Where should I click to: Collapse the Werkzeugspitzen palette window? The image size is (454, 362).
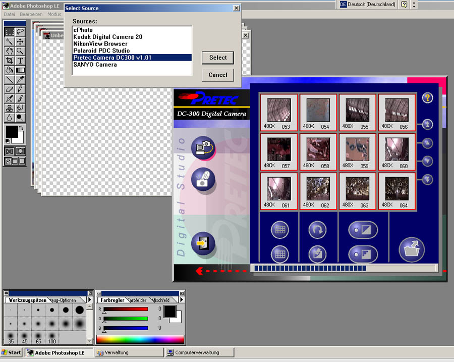click(x=90, y=293)
